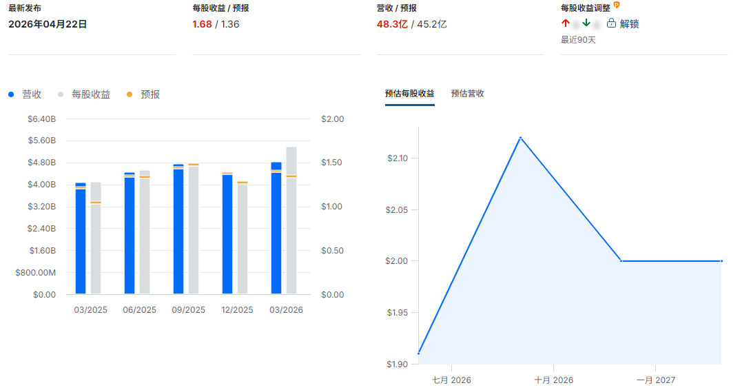Screen dimensions: 740x392
Task: Switch to the 预估每股收益 tab
Action: pos(410,94)
